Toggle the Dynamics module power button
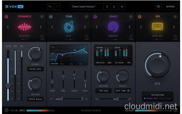 (x=6, y=17)
